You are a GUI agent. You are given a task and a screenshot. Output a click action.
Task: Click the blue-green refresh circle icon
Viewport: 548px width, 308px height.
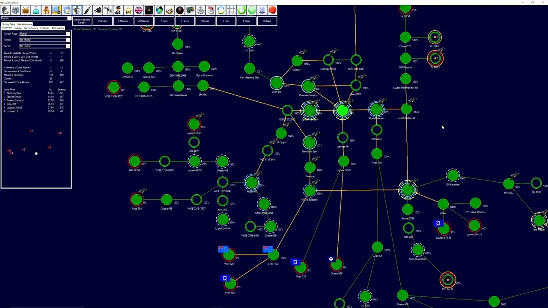click(221, 10)
